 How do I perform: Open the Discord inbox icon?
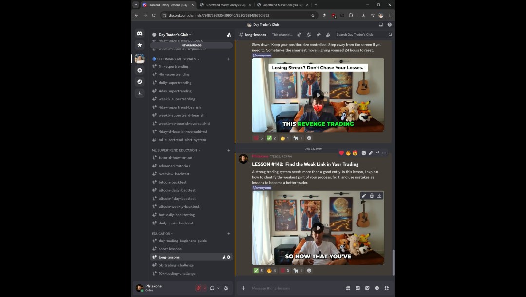pyautogui.click(x=381, y=25)
